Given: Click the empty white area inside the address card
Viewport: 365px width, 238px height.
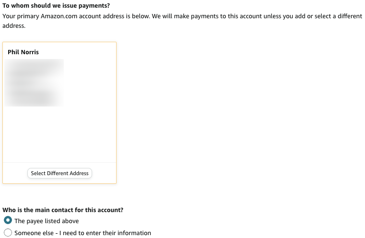Looking at the screenshot, I should tap(59, 134).
